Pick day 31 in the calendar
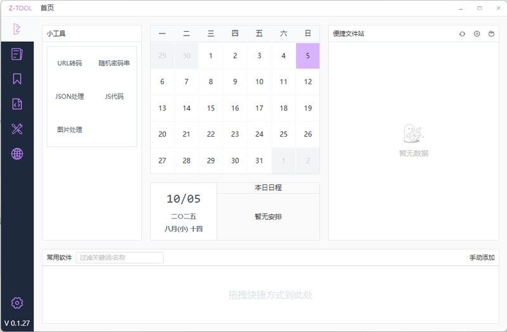This screenshot has width=507, height=332. (259, 161)
